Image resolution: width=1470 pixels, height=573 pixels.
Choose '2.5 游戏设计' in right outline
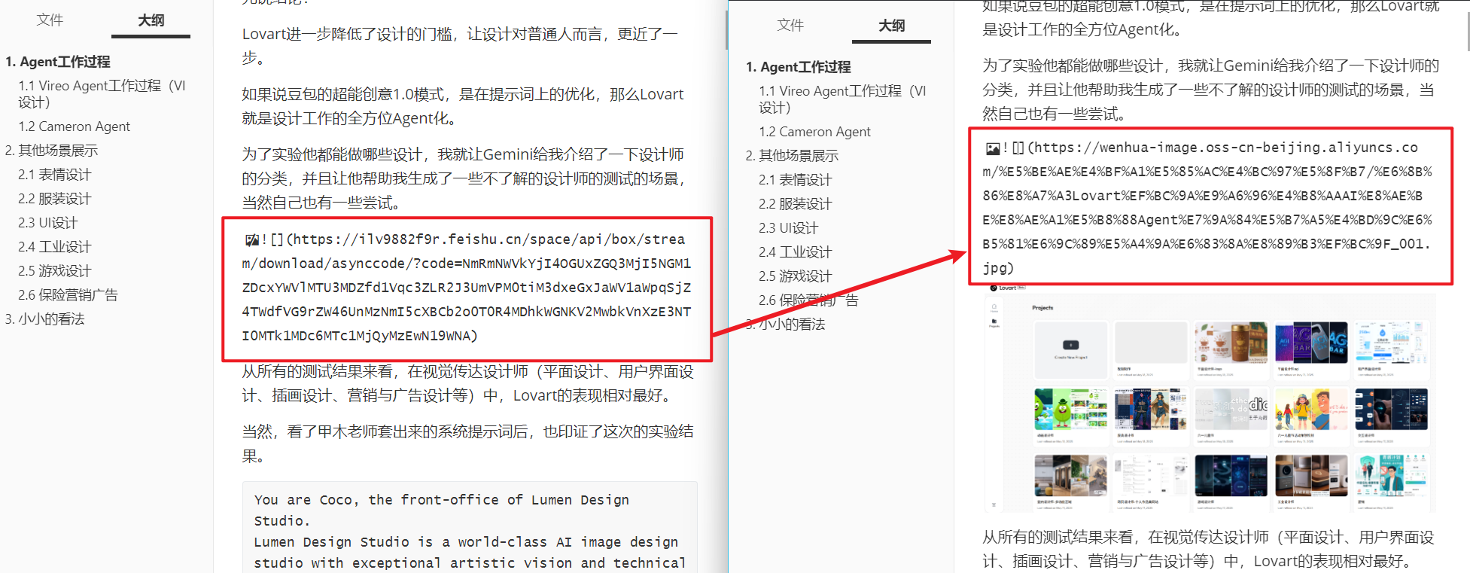796,276
